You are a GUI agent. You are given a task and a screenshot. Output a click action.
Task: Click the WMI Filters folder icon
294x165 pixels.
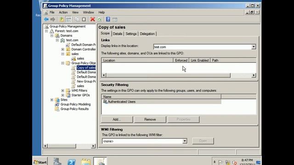[x=68, y=91]
